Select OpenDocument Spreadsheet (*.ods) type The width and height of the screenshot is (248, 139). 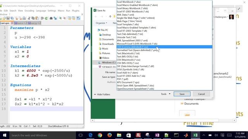pos(164,89)
